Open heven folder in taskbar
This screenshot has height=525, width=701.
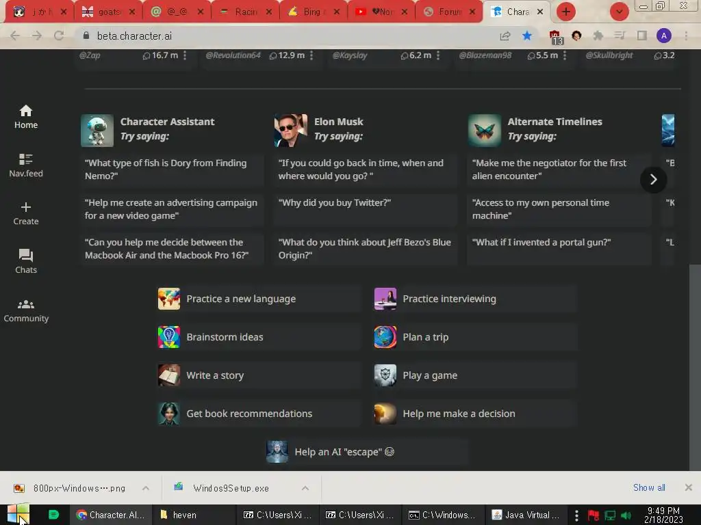click(192, 515)
